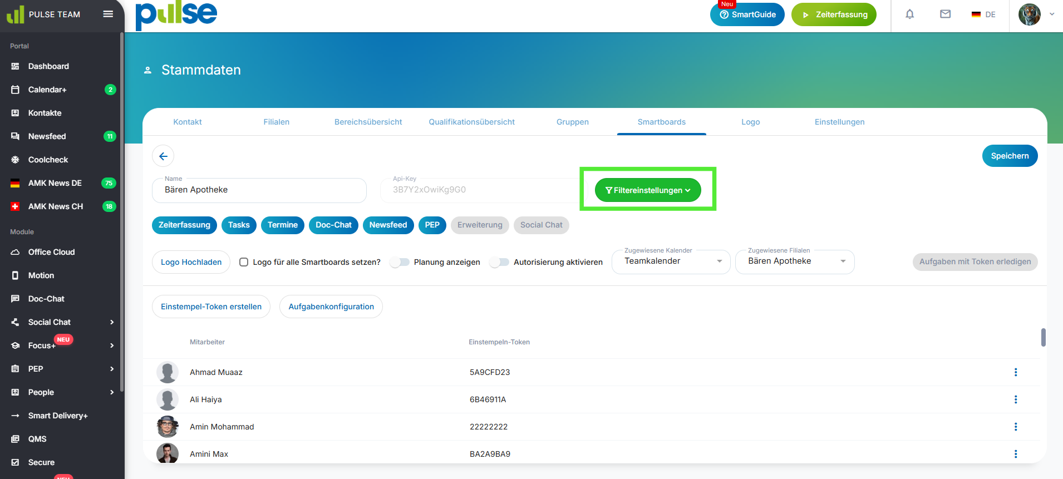Click the Focus+ sidebar icon

(16, 345)
